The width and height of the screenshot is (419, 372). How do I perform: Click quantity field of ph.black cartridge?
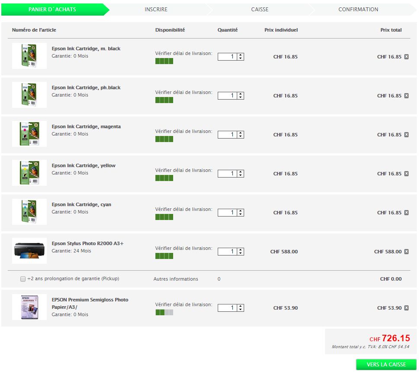pyautogui.click(x=227, y=96)
